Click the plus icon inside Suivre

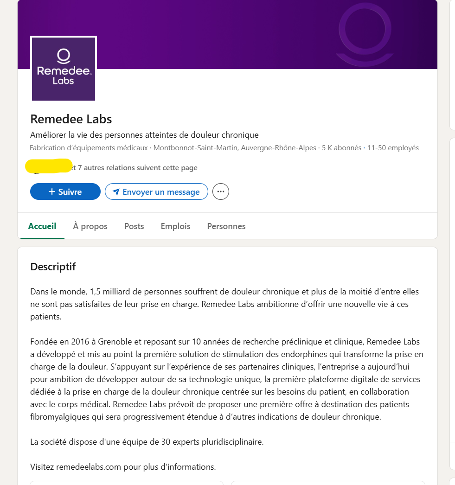point(52,192)
